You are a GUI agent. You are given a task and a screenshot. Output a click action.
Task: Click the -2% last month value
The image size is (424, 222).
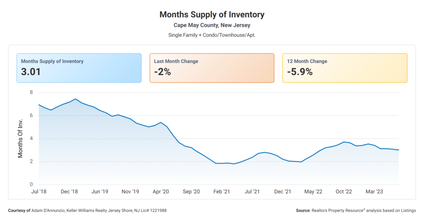pyautogui.click(x=162, y=72)
